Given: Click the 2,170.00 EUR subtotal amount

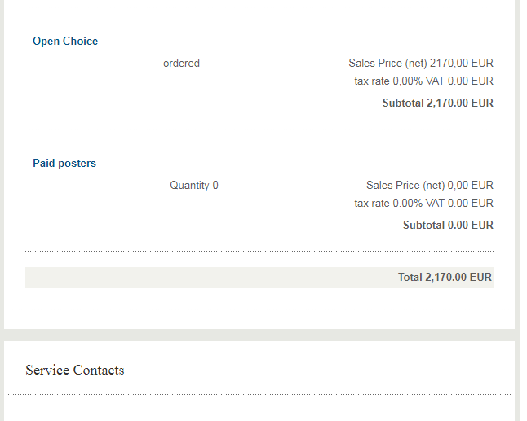Looking at the screenshot, I should coord(460,103).
